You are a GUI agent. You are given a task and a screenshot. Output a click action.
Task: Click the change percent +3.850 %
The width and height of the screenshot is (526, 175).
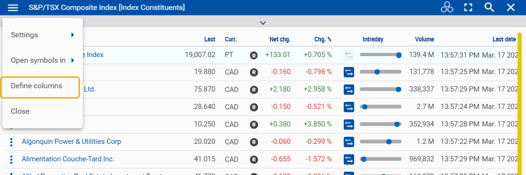318,124
